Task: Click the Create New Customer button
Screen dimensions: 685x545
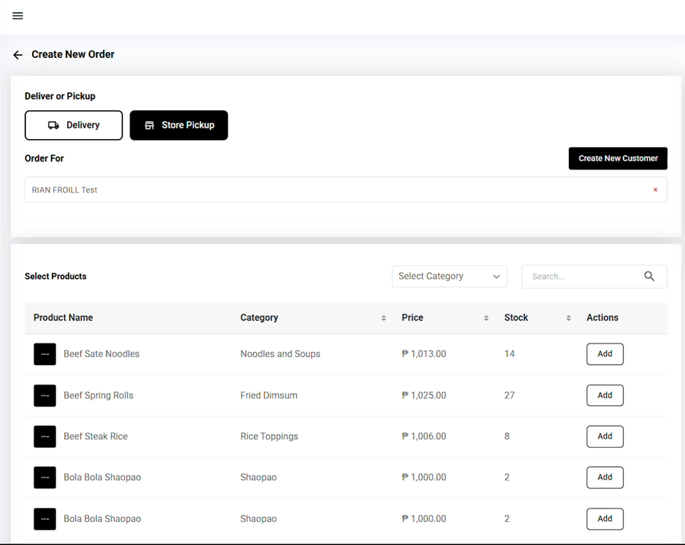Action: pyautogui.click(x=617, y=158)
